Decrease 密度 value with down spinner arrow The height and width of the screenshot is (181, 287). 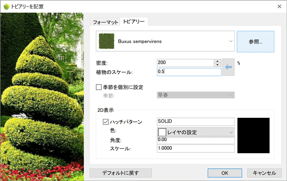click(x=217, y=65)
